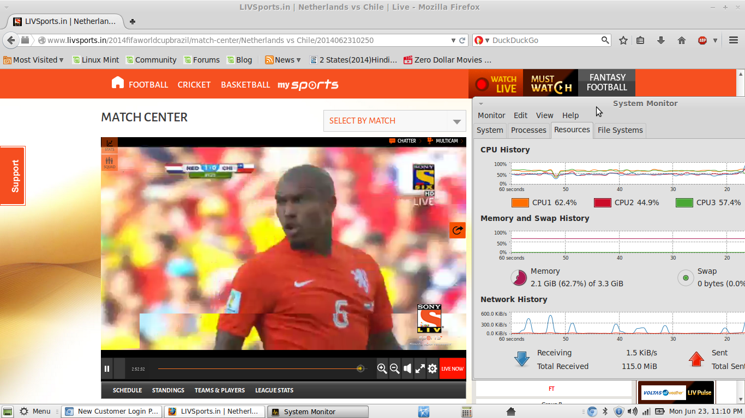Open search engine selector dropdown
Viewport: 745px width, 418px height.
pos(482,40)
